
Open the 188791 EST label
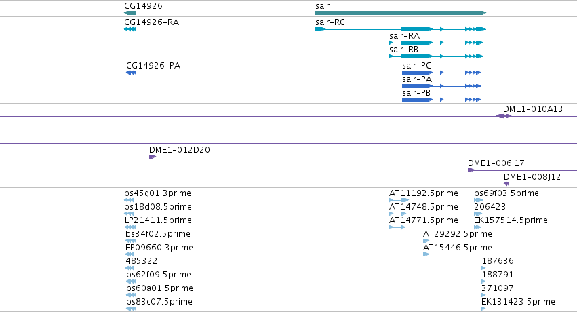[498, 275]
